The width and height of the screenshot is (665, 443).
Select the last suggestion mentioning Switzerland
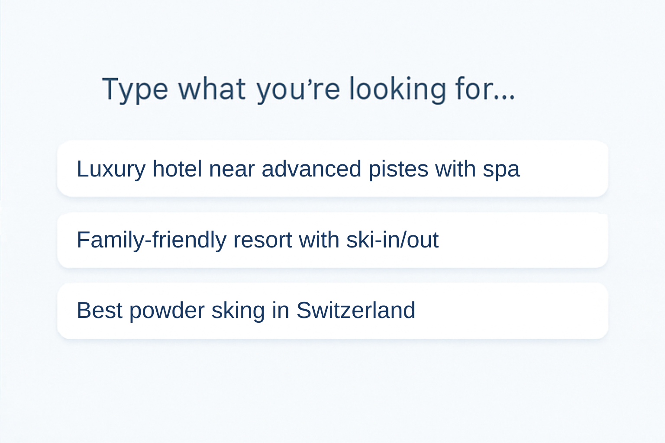[332, 311]
